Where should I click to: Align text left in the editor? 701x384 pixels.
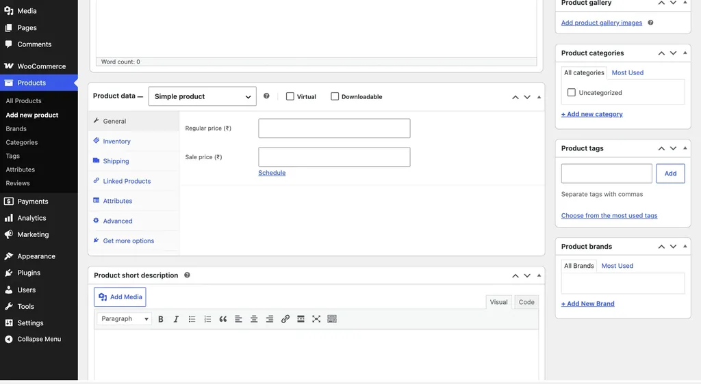coord(238,319)
